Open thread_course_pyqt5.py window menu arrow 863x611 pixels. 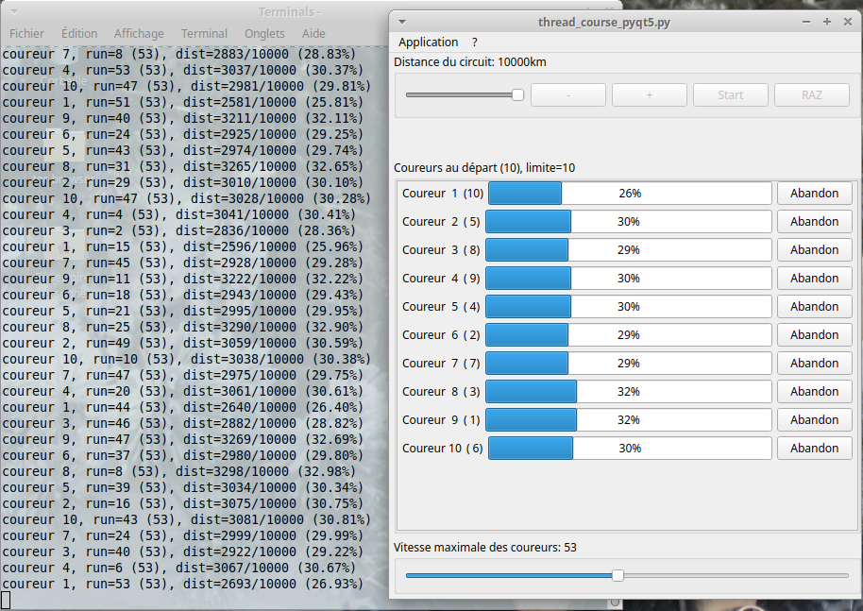[x=402, y=22]
